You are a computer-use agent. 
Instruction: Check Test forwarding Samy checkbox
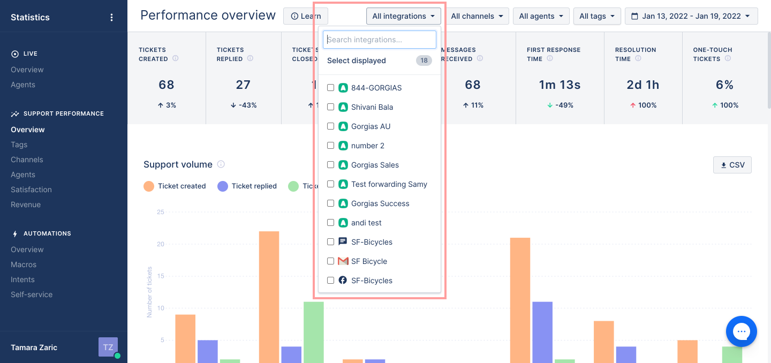[x=330, y=184]
